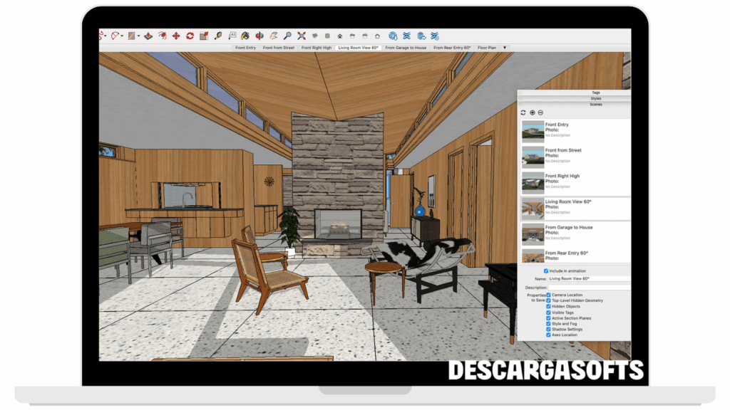Click the Zoom Extents tool
The width and height of the screenshot is (730, 410).
[x=302, y=36]
